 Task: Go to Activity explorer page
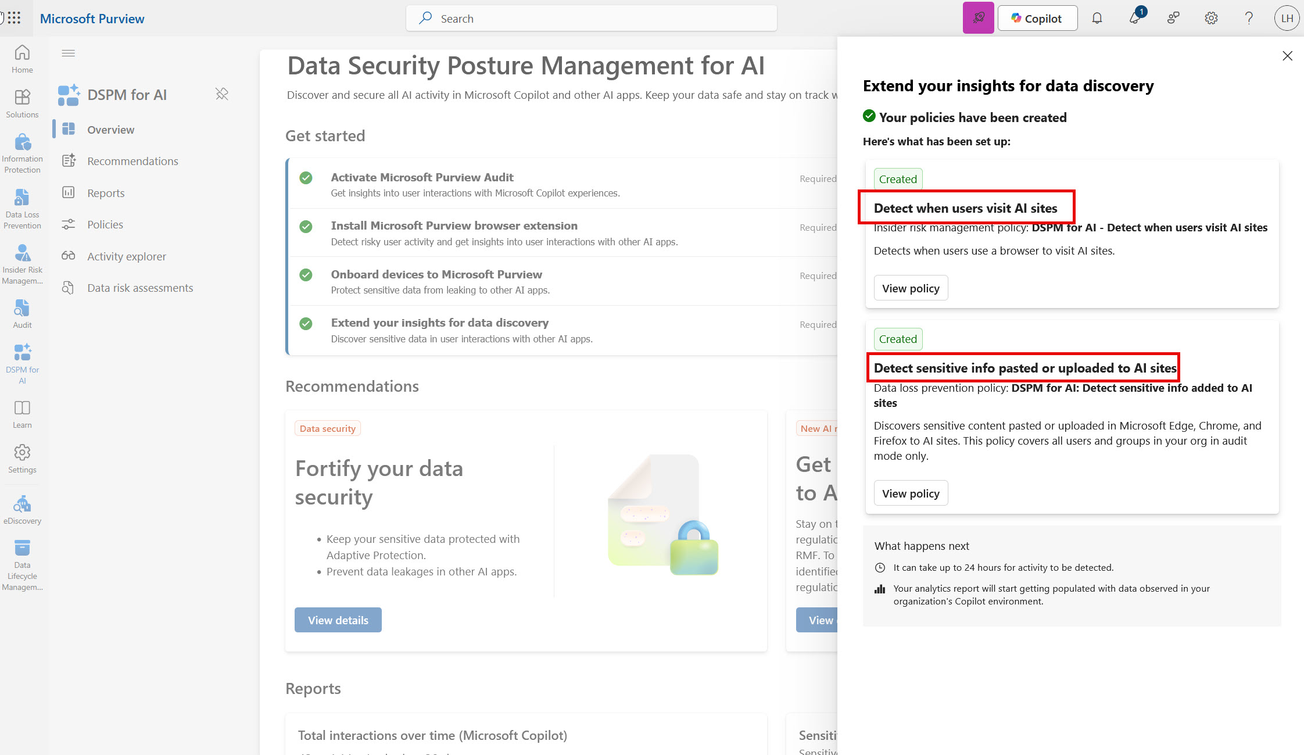tap(126, 256)
